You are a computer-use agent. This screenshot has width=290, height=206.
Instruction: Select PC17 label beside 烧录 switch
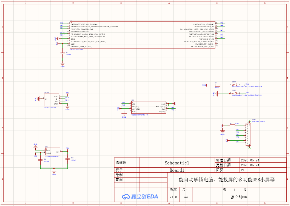pyautogui.click(x=247, y=84)
